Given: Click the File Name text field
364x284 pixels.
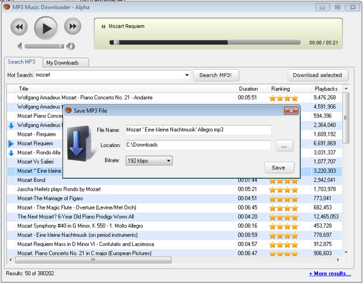Looking at the screenshot, I should (x=198, y=130).
